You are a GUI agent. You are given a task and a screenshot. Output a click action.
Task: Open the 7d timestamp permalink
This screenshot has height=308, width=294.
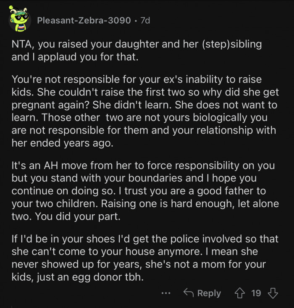pyautogui.click(x=145, y=20)
